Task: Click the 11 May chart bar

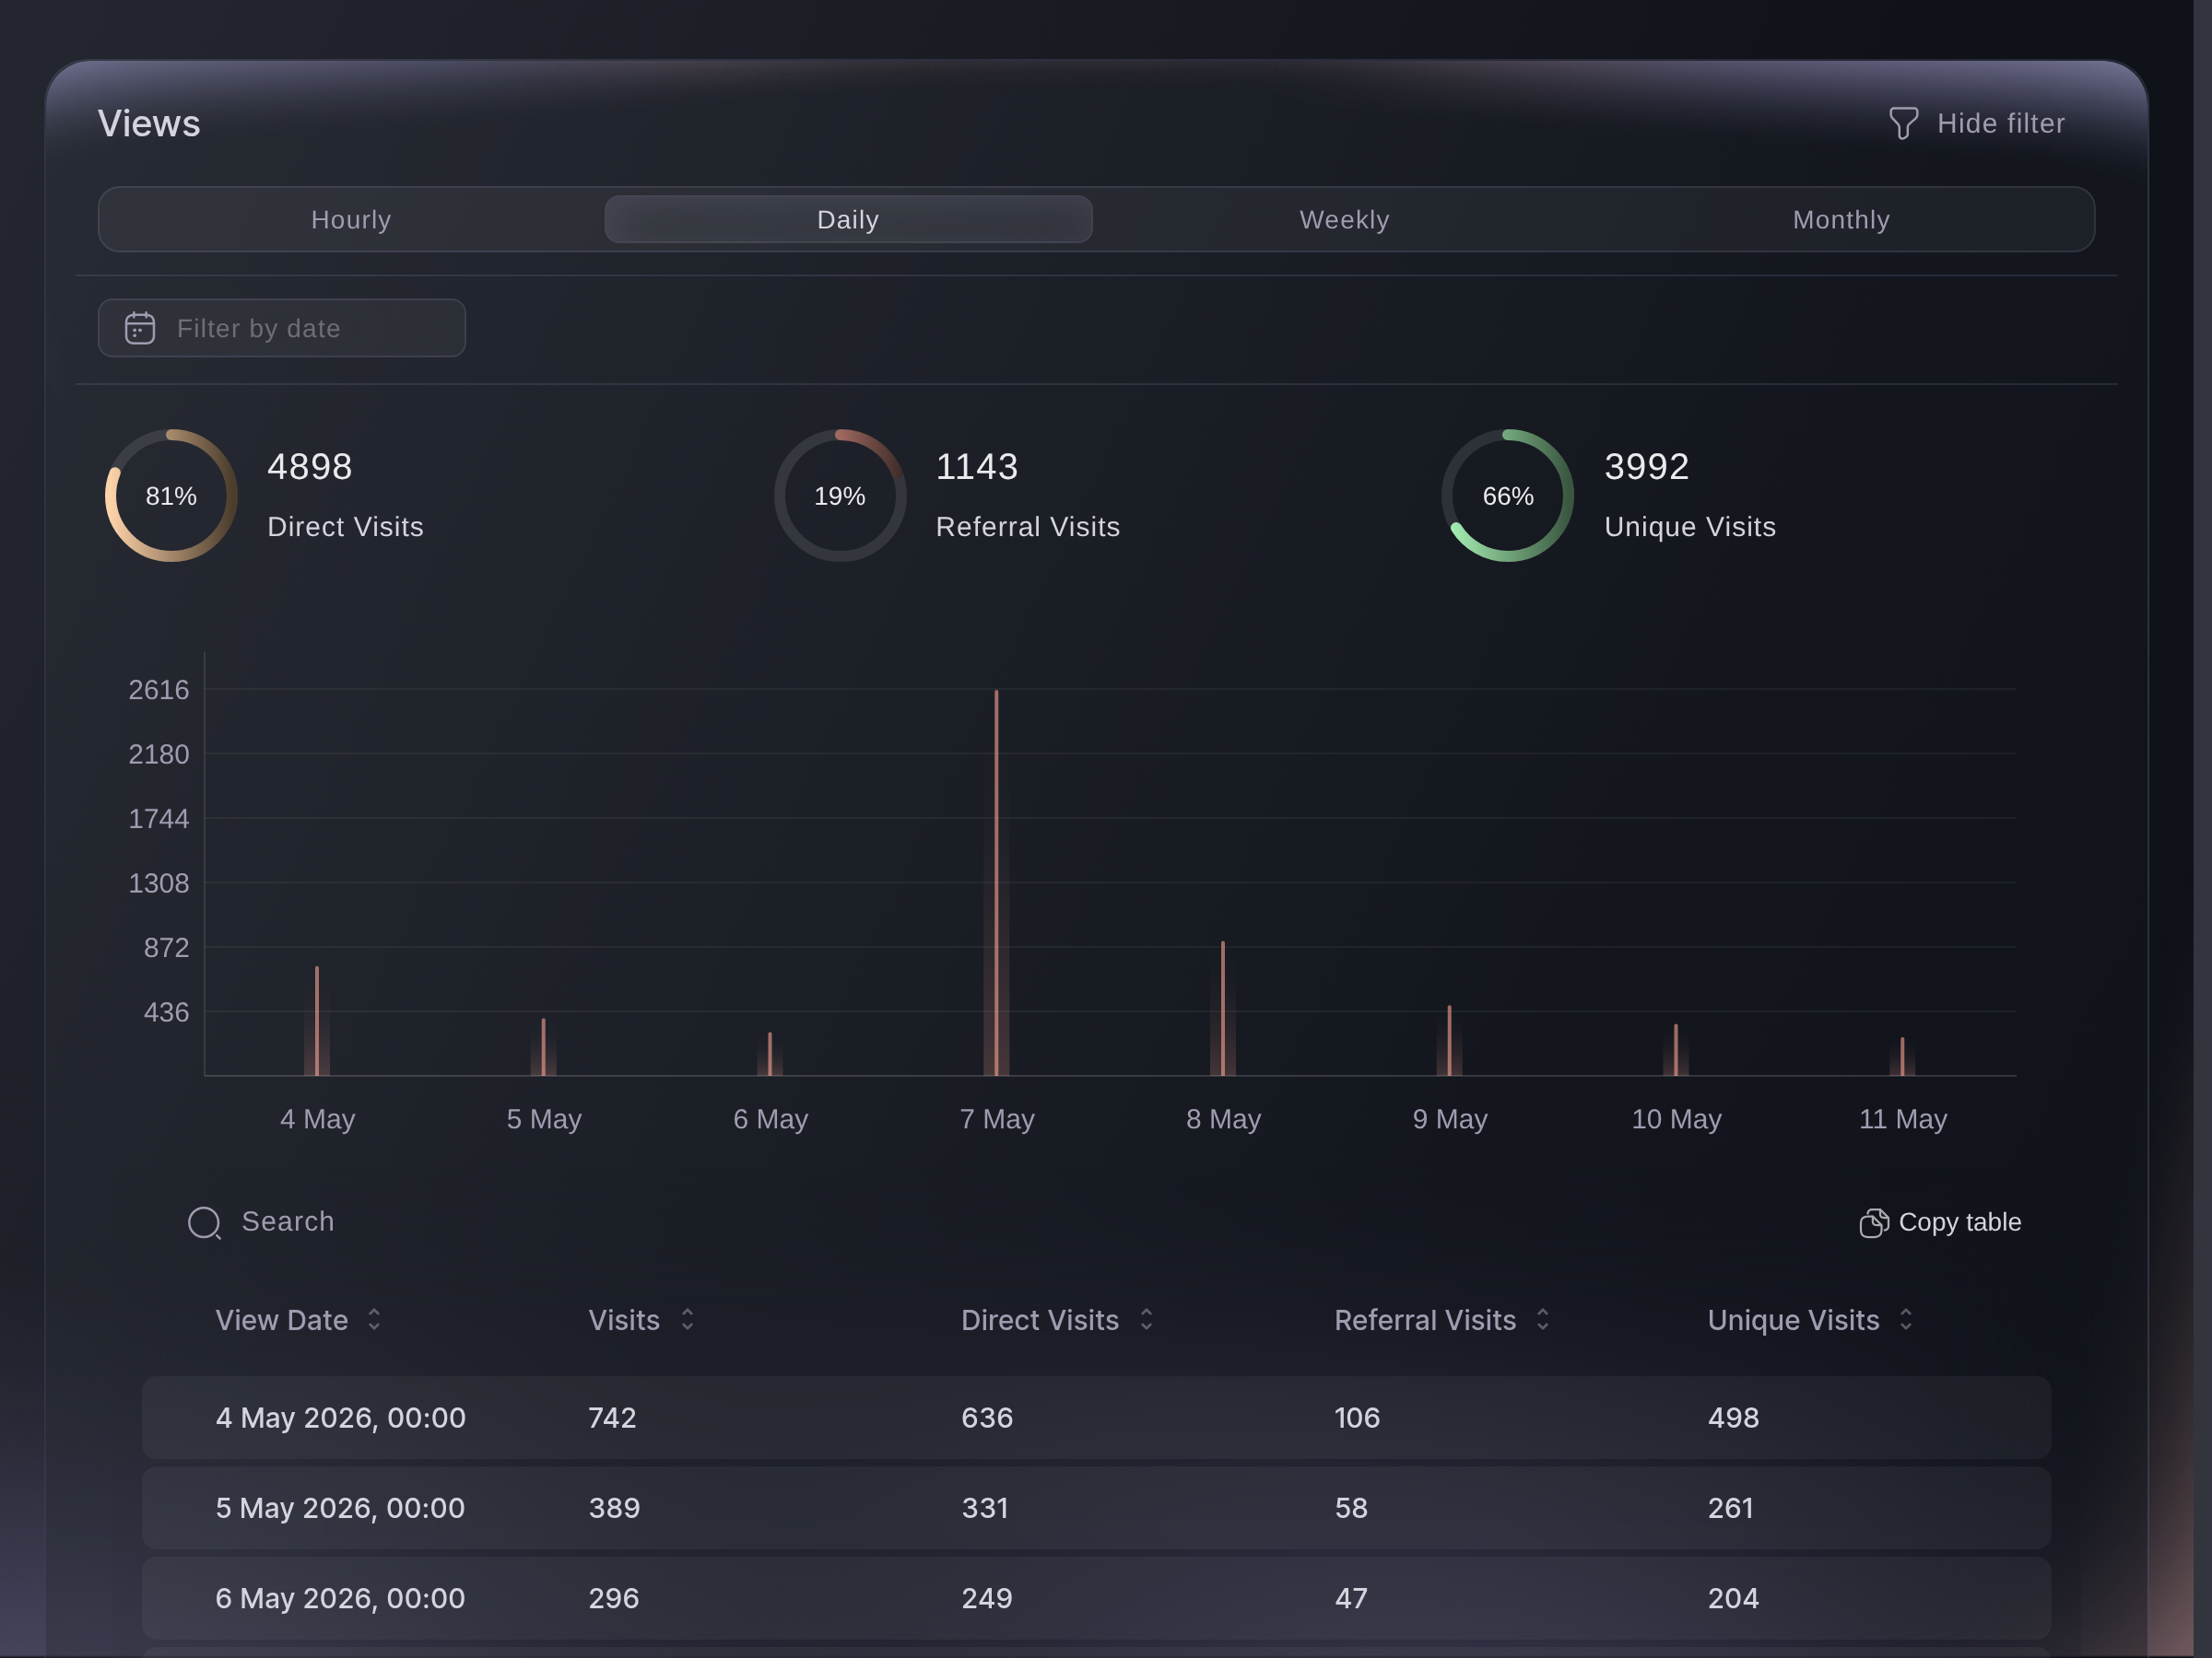Action: (1902, 1057)
